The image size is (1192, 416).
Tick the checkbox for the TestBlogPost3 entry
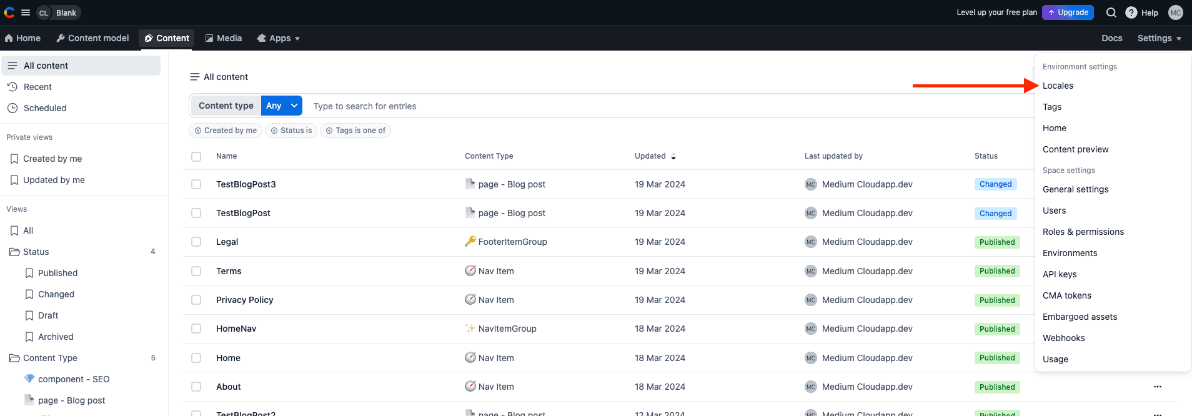[196, 184]
